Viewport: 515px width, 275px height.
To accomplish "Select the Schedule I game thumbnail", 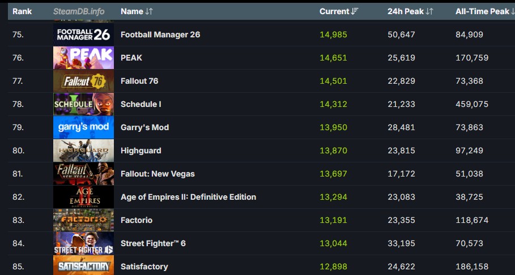I will [83, 104].
